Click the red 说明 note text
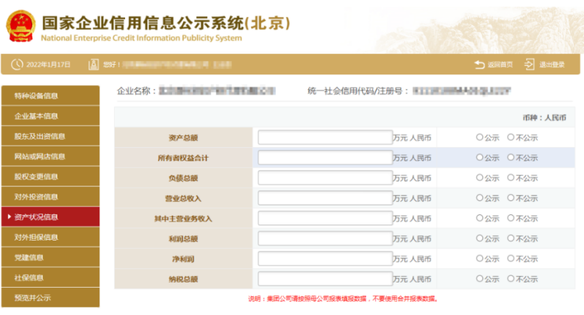This screenshot has height=315, width=584. (x=343, y=299)
